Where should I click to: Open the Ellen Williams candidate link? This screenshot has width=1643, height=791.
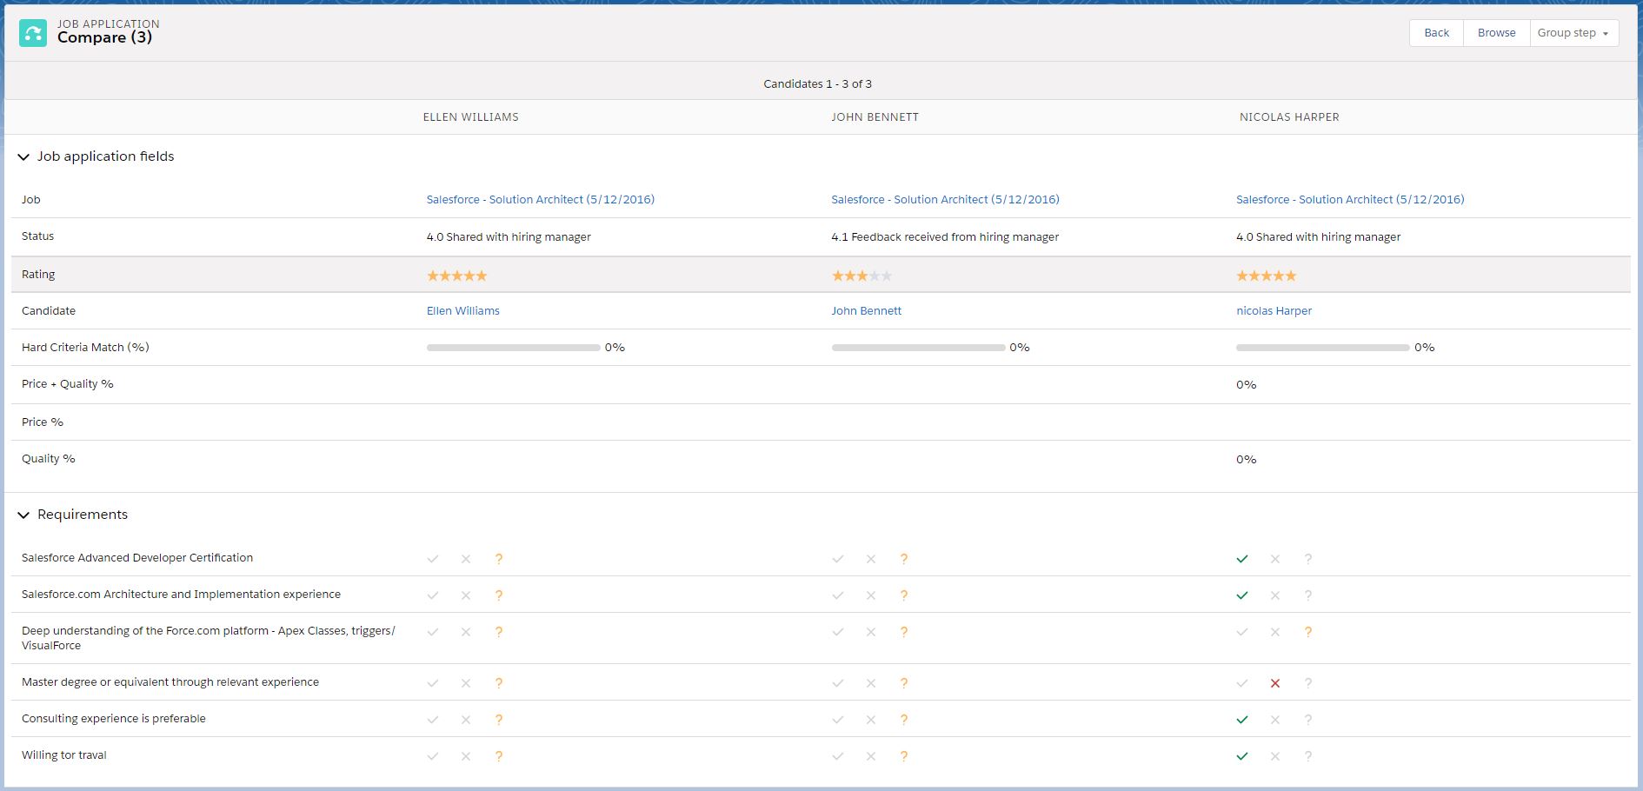tap(462, 311)
